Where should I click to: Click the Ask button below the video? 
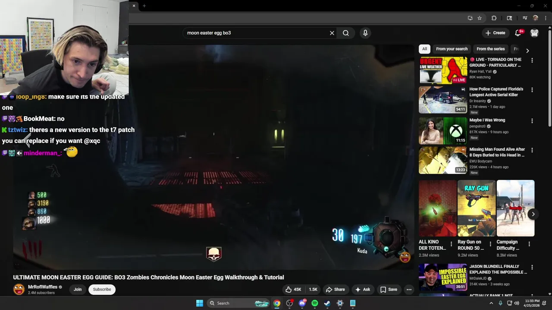(362, 289)
